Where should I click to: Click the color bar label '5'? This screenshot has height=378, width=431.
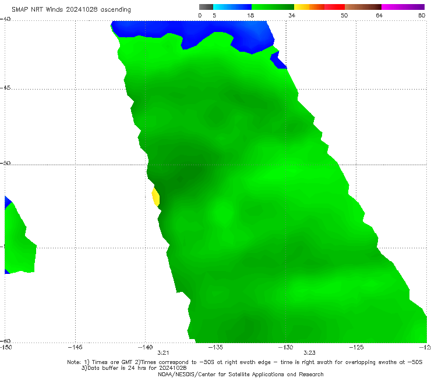click(x=214, y=15)
